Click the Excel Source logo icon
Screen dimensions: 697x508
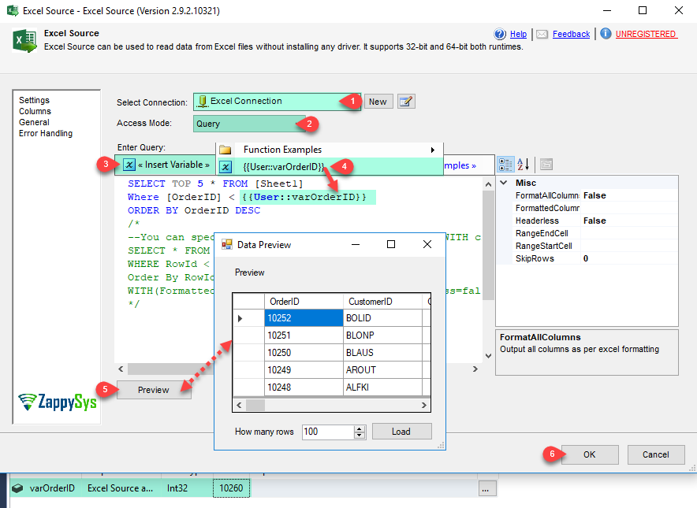pyautogui.click(x=24, y=41)
